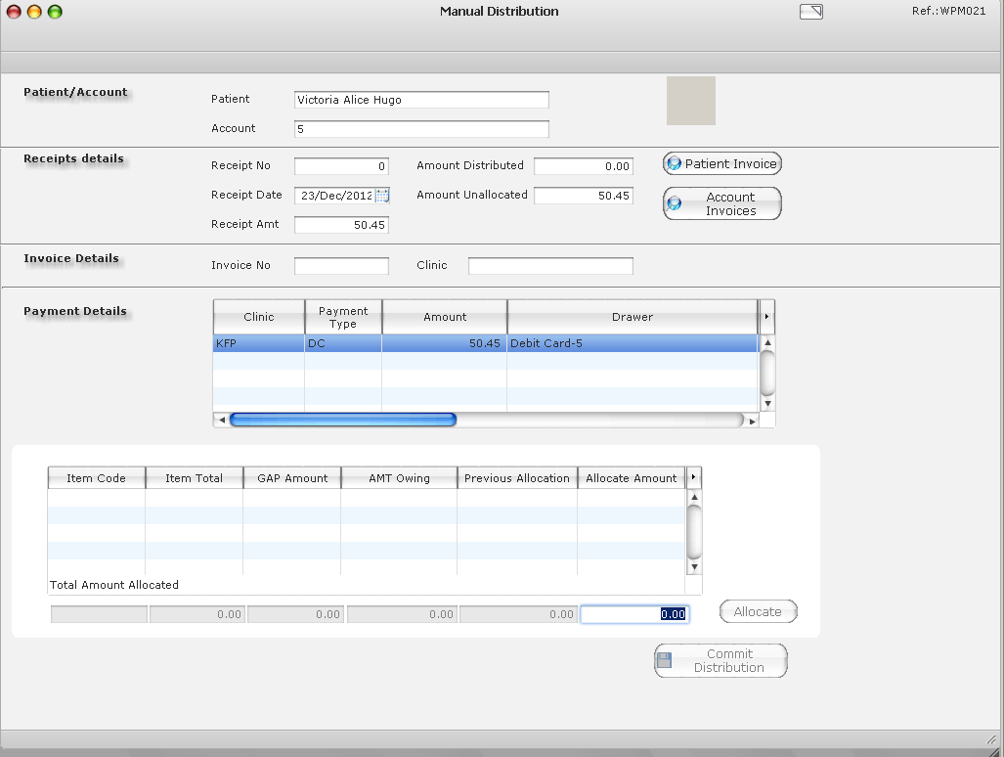
Task: Click the Payment Details scroll right arrow
Action: coord(753,421)
